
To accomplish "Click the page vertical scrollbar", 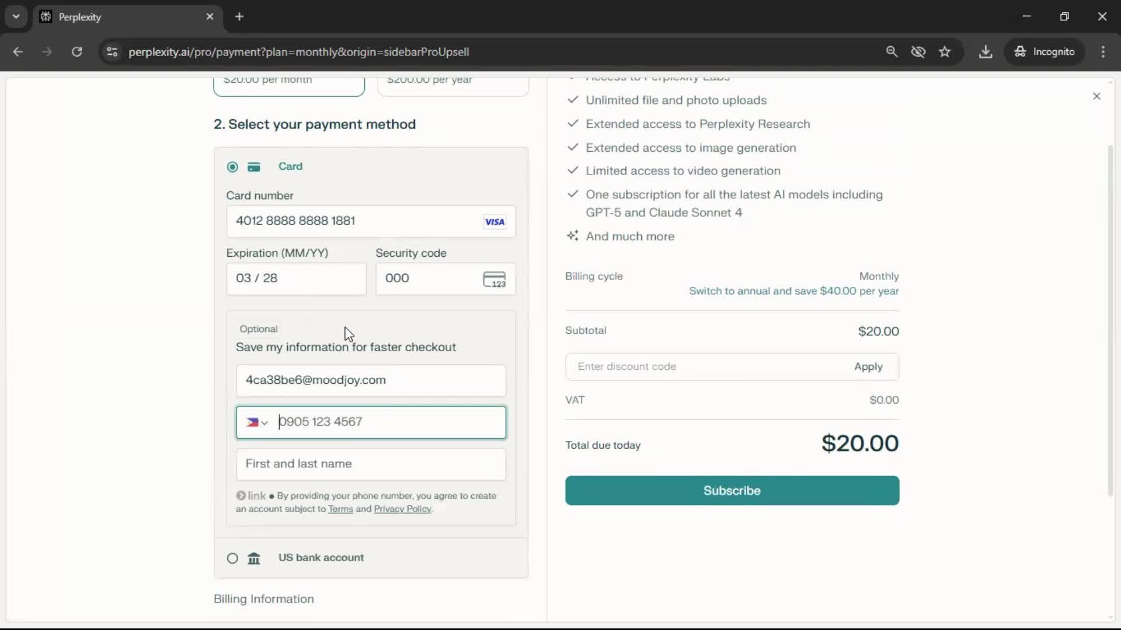I will [x=1110, y=321].
